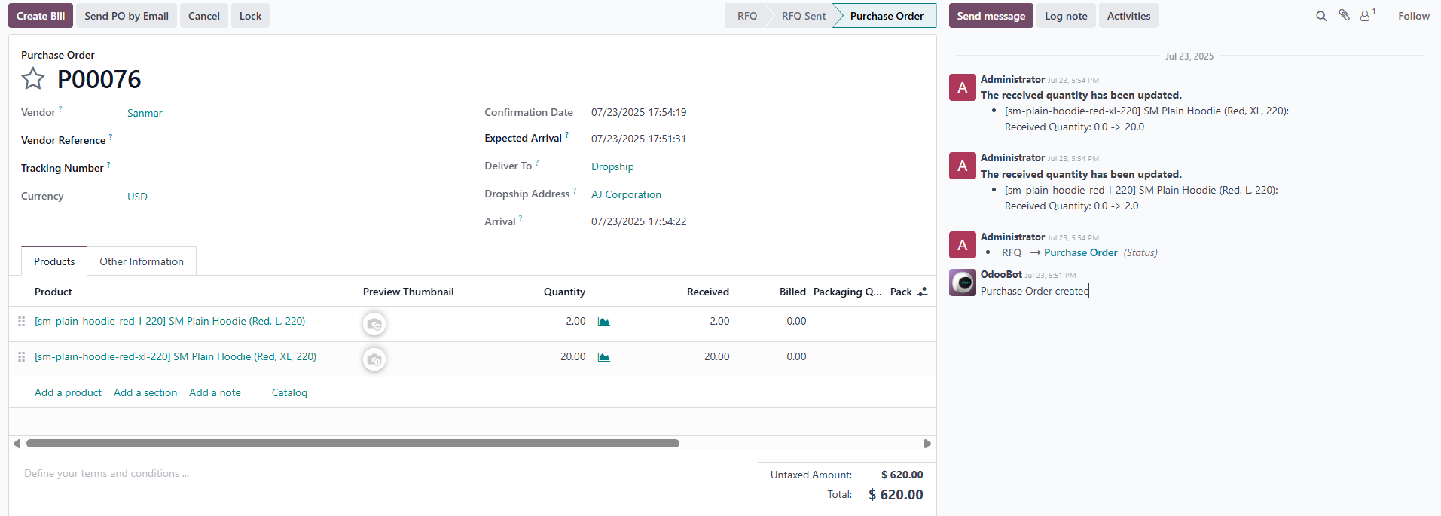Show followers using the person icon
This screenshot has height=516, width=1441.
[1365, 16]
